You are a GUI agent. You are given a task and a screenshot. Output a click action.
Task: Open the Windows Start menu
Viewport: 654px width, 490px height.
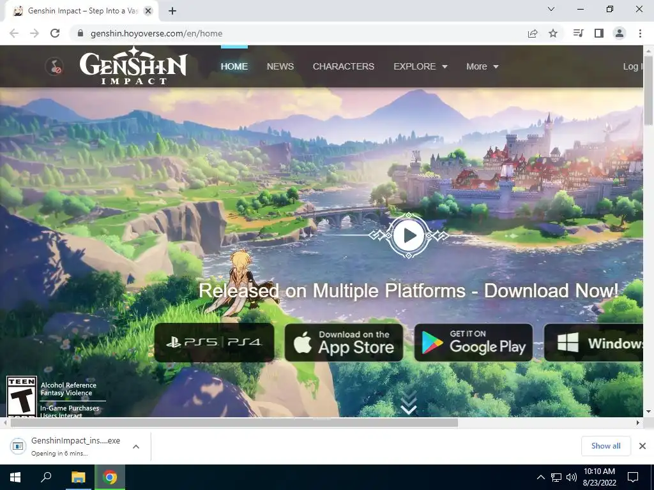pyautogui.click(x=15, y=477)
